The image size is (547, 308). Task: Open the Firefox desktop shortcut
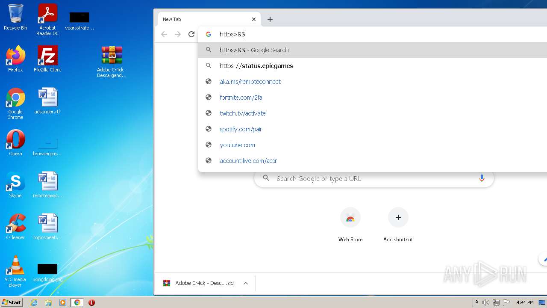[x=15, y=59]
